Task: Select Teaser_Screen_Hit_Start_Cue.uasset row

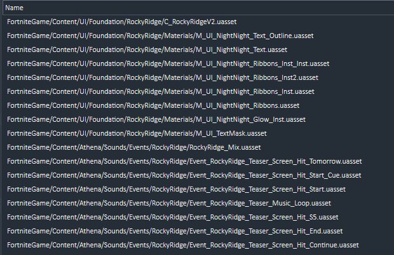Action: [x=198, y=175]
